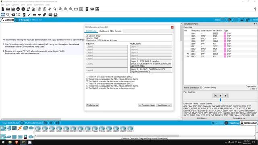Screen dimensions: 258x145
Task: Open network information via the info icon
Action: click(23, 9)
